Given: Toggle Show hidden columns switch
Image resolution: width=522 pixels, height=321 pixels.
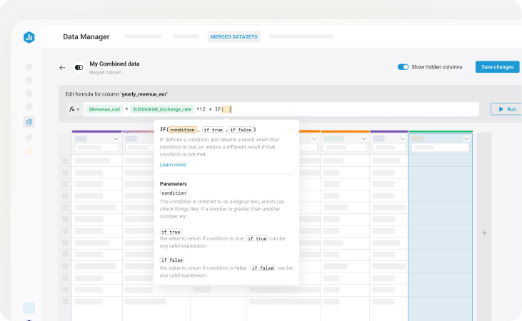Looking at the screenshot, I should [403, 67].
